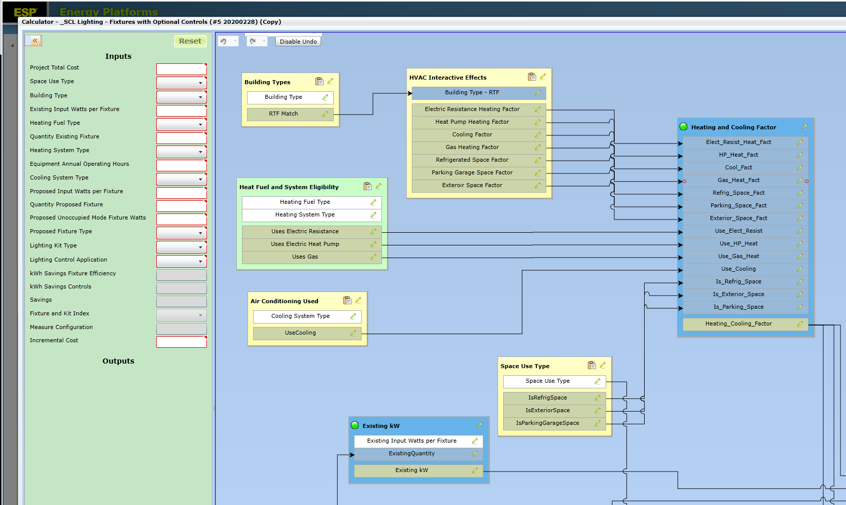Edit the Space Use Type node header pencil

pyautogui.click(x=603, y=365)
